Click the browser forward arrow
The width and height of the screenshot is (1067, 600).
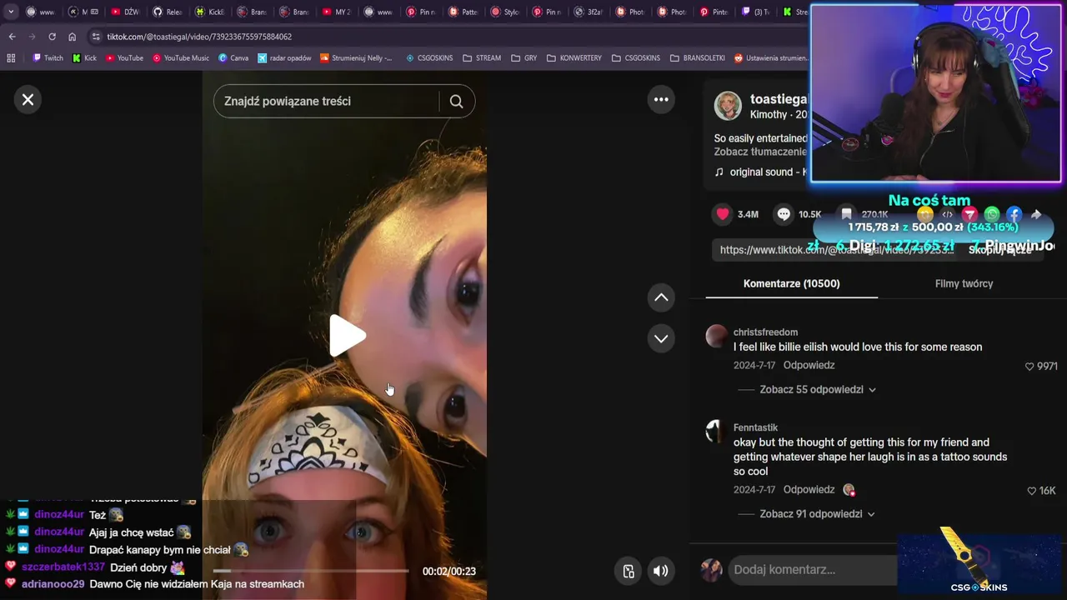pos(32,37)
